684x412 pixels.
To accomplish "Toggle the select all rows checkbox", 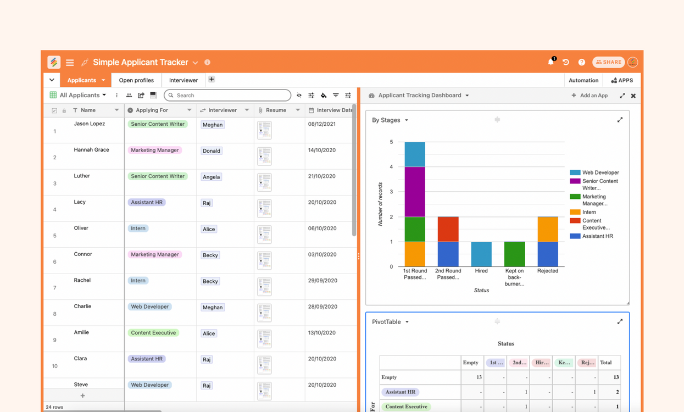I will point(54,110).
